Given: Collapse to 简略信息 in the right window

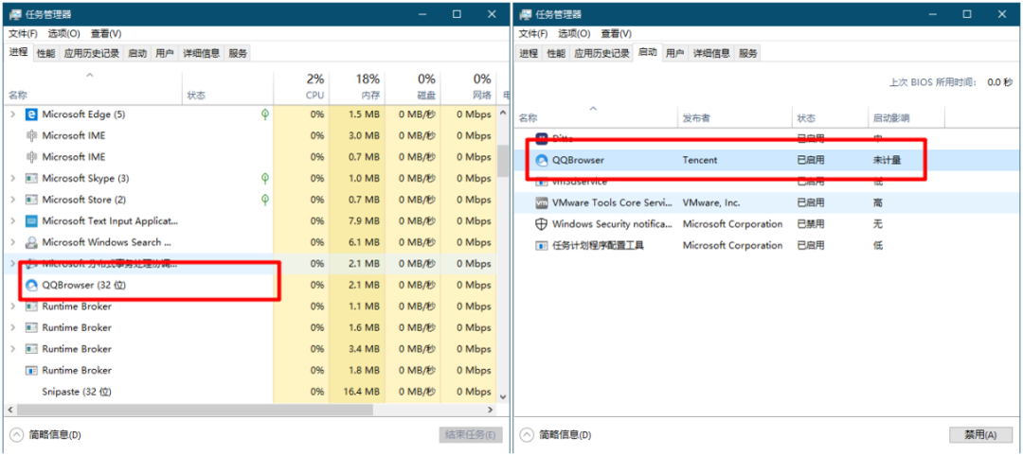Looking at the screenshot, I should click(x=556, y=434).
